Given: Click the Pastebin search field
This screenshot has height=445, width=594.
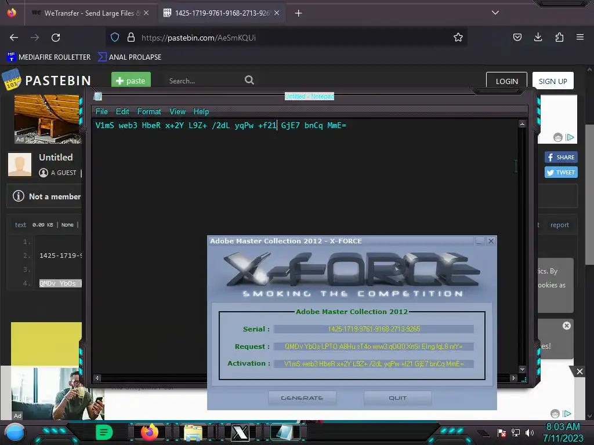Looking at the screenshot, I should (203, 81).
